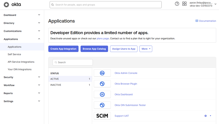Click the Okta Browser Plugin app icon
The width and height of the screenshot is (219, 124).
click(x=102, y=84)
